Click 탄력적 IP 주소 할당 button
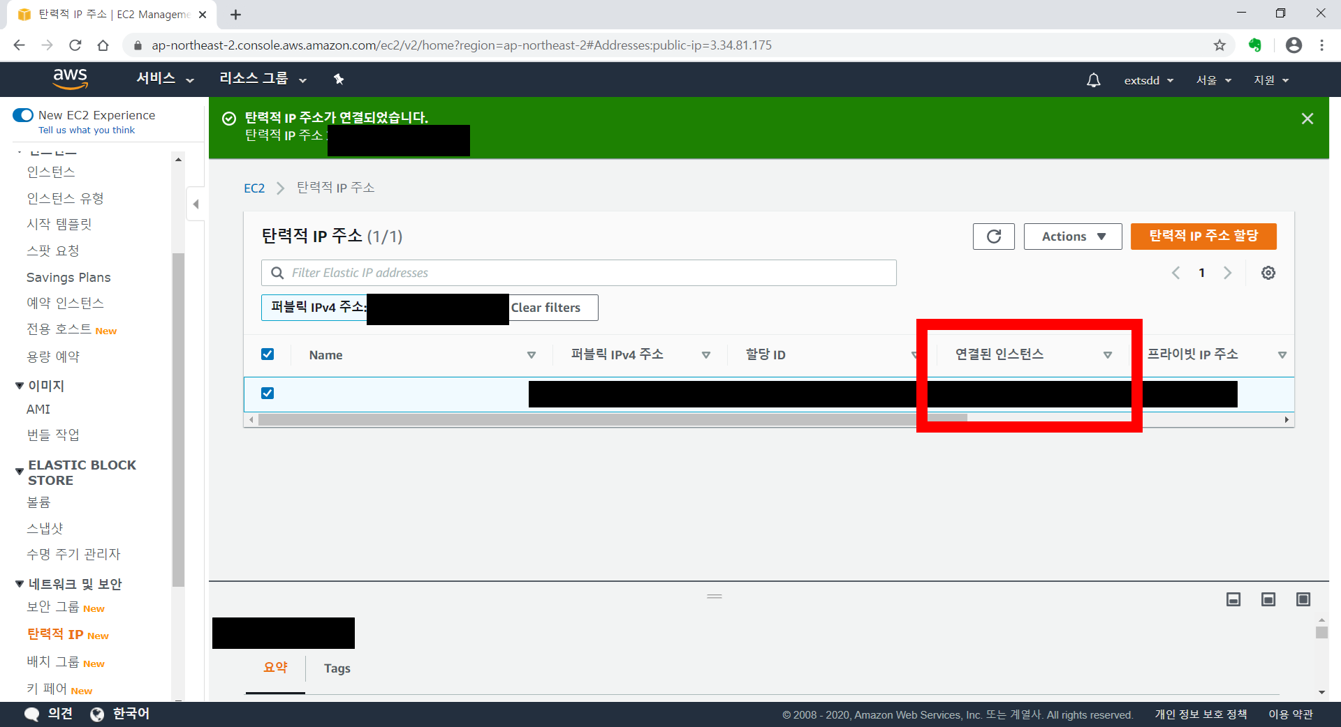This screenshot has width=1341, height=727. (x=1203, y=237)
